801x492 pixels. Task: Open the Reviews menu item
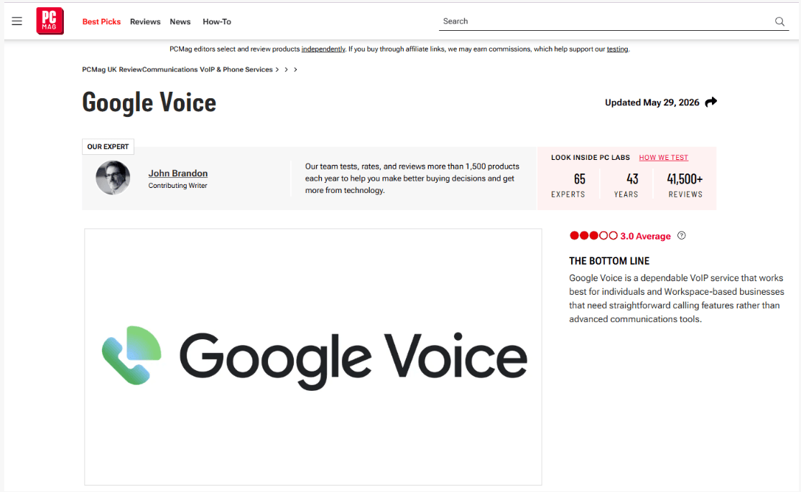point(145,22)
